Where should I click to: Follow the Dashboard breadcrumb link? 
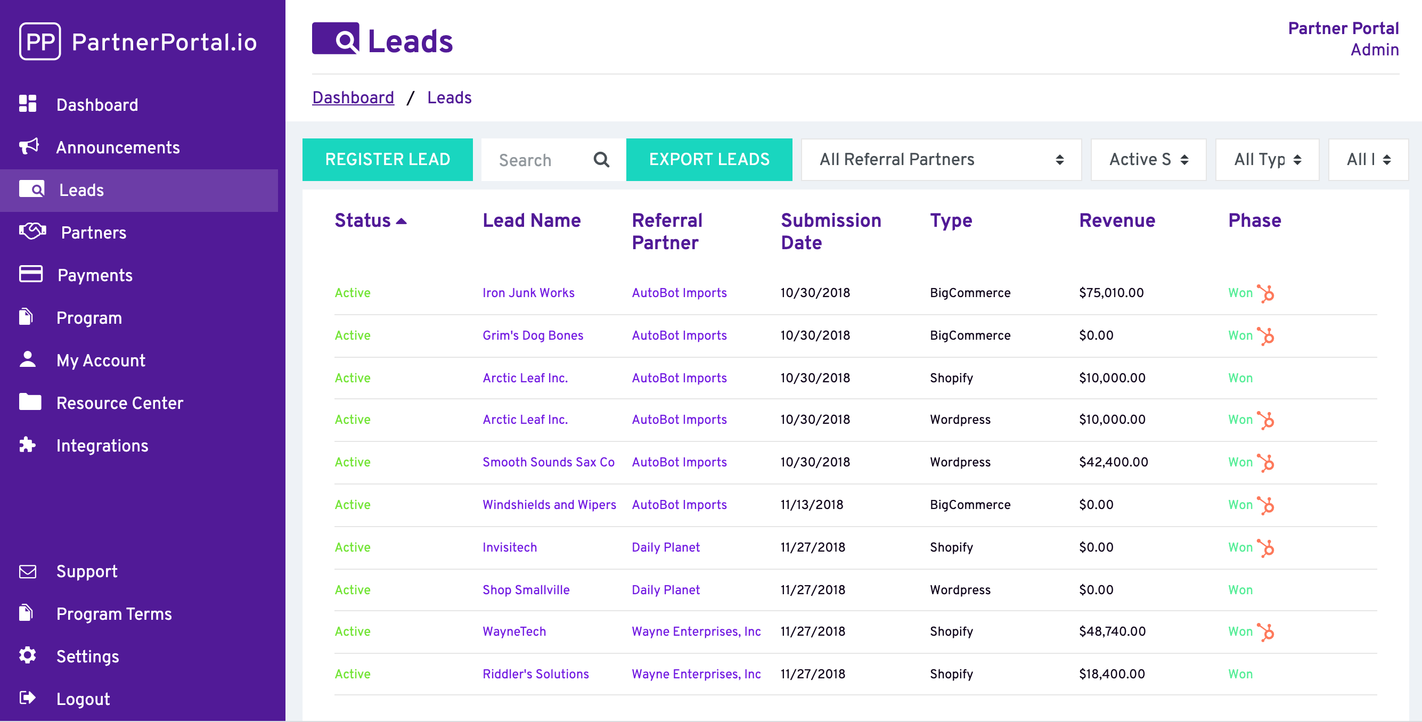353,97
